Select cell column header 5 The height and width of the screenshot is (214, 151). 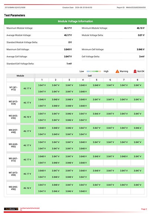pyautogui.click(x=96, y=80)
